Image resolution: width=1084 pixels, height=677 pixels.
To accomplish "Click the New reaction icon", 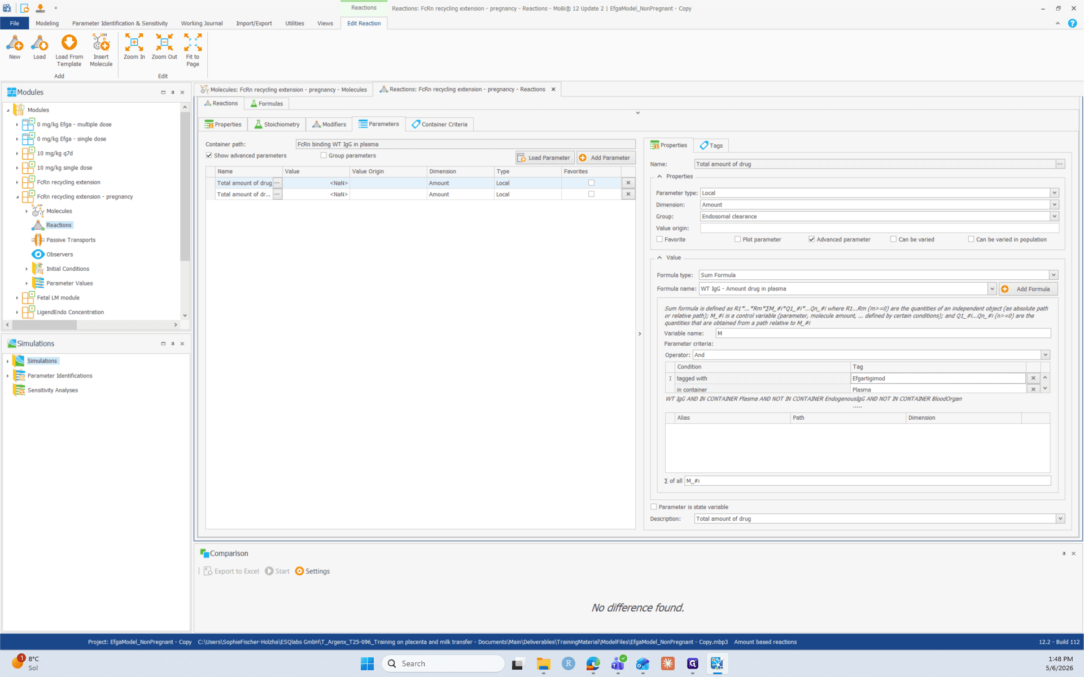I will [15, 43].
